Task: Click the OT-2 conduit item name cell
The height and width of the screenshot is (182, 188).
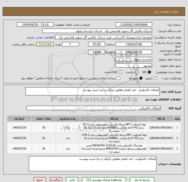Action: pos(114,127)
